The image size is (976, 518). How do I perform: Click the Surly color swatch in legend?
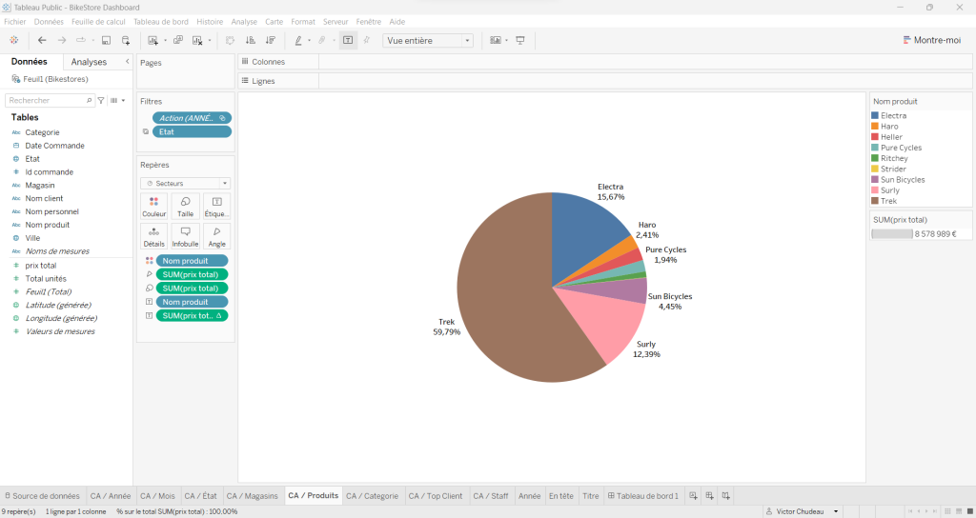[875, 190]
